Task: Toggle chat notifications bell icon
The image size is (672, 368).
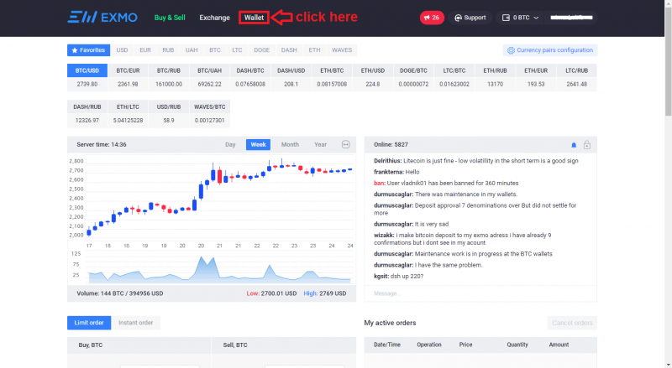Action: point(574,145)
